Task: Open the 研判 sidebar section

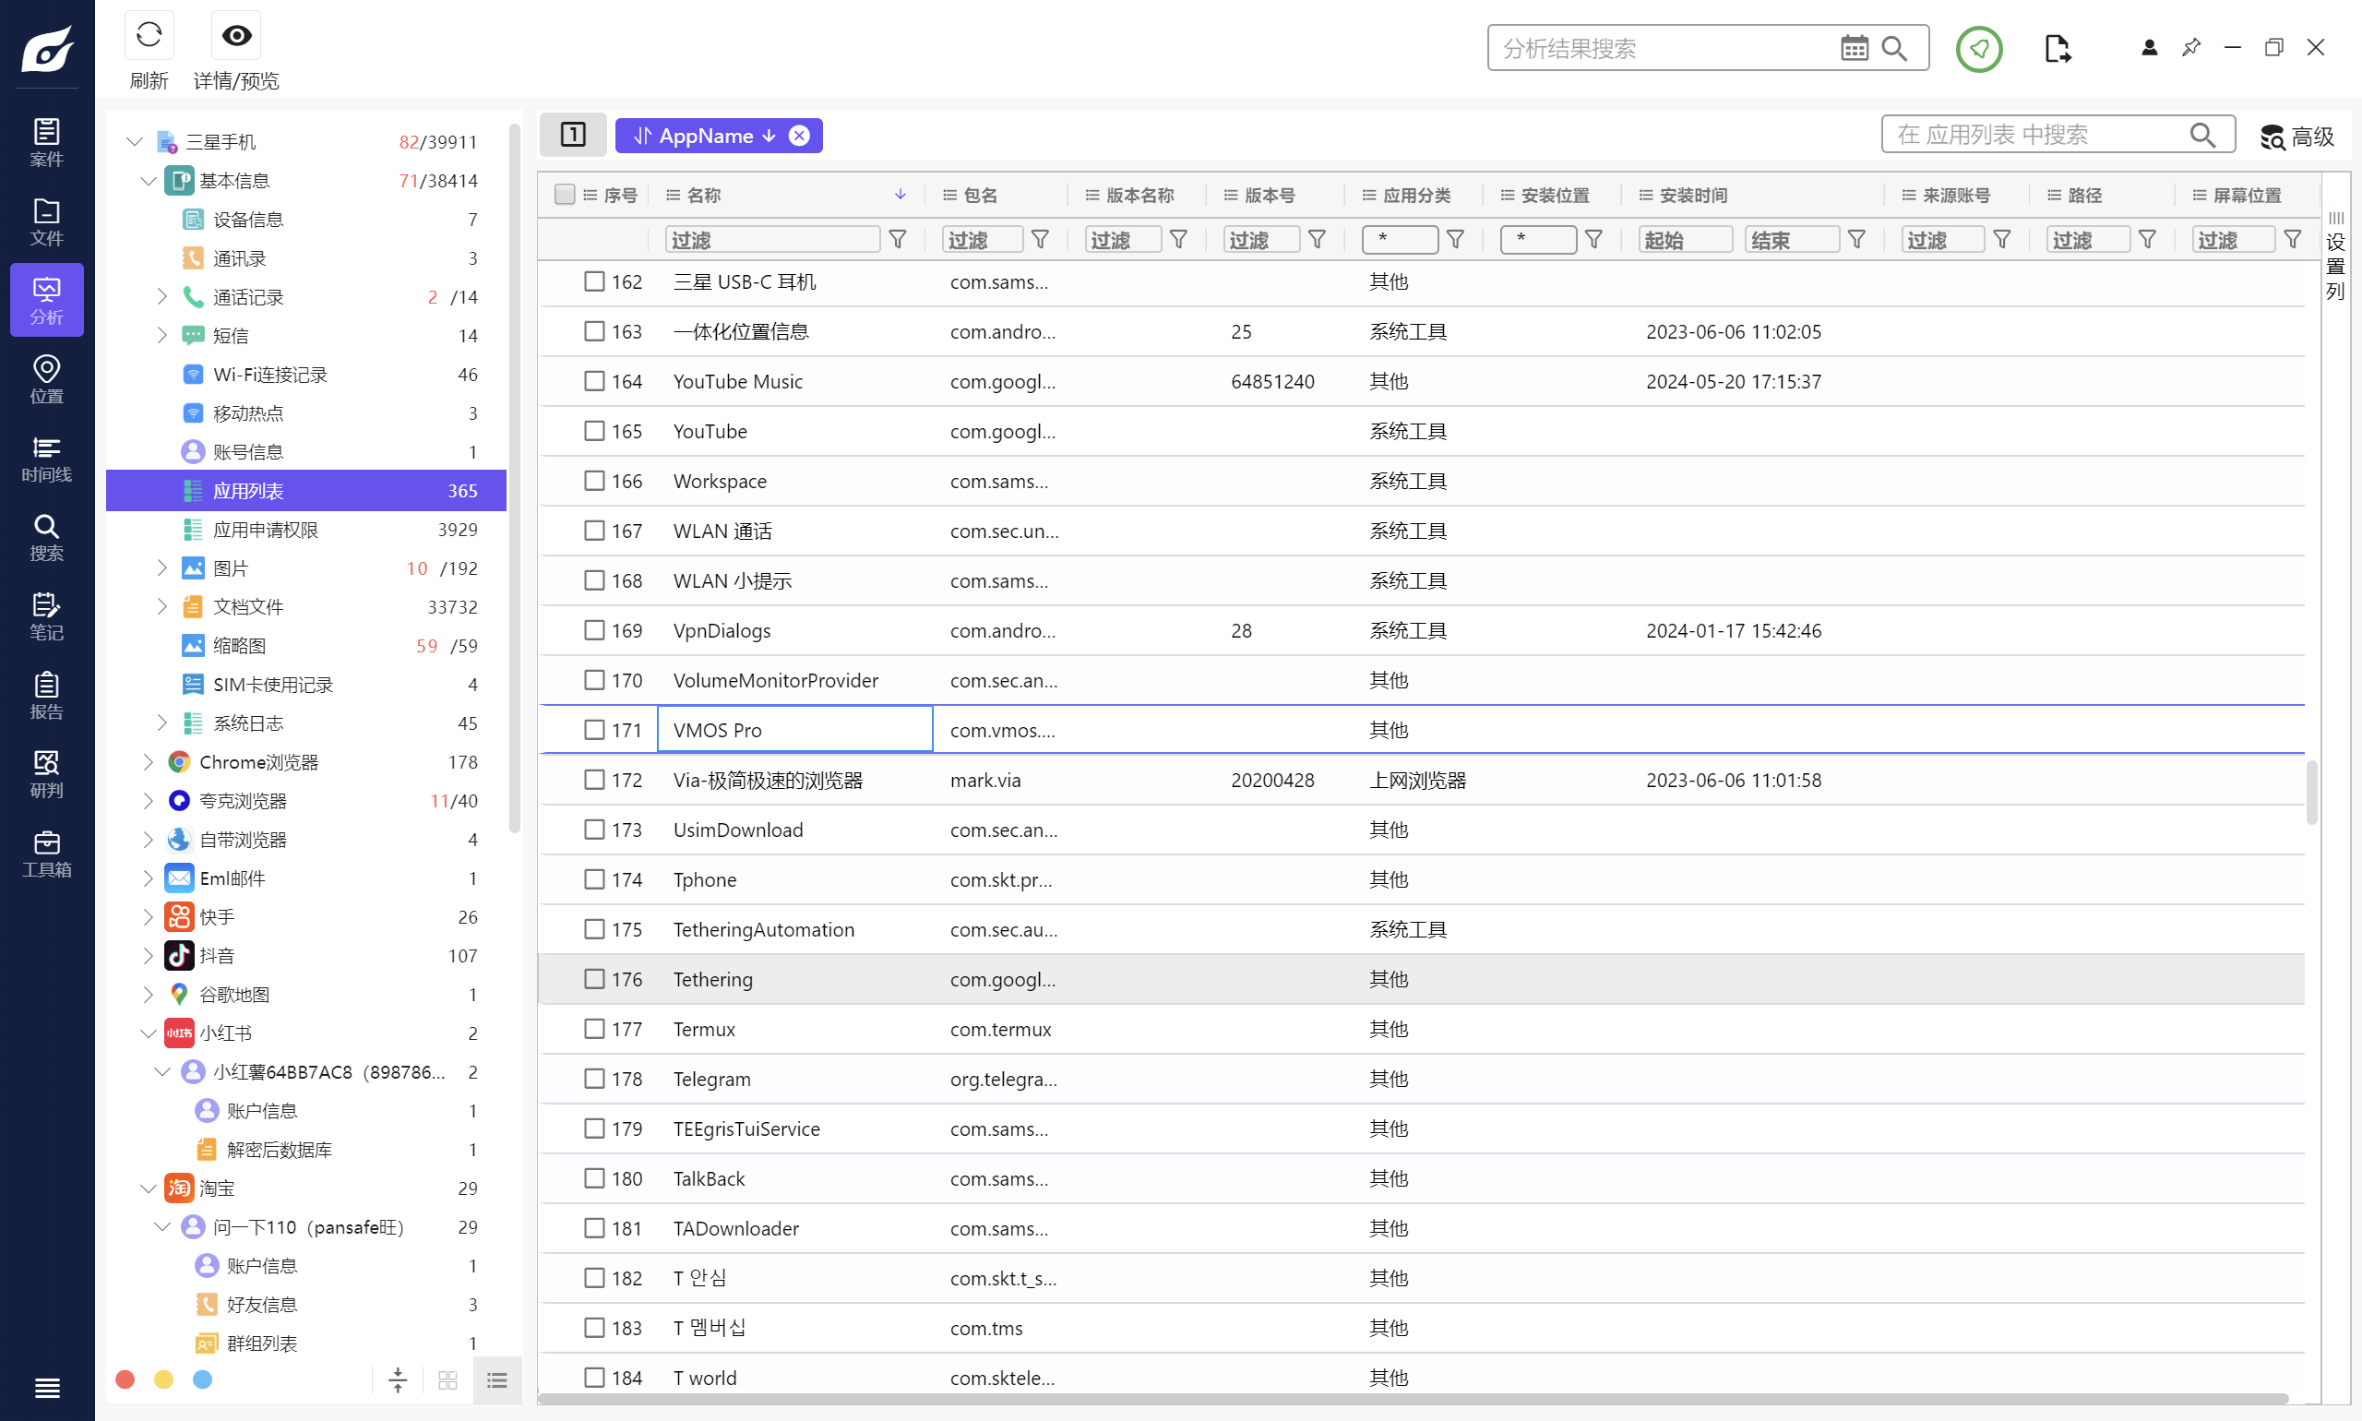Action: (46, 775)
